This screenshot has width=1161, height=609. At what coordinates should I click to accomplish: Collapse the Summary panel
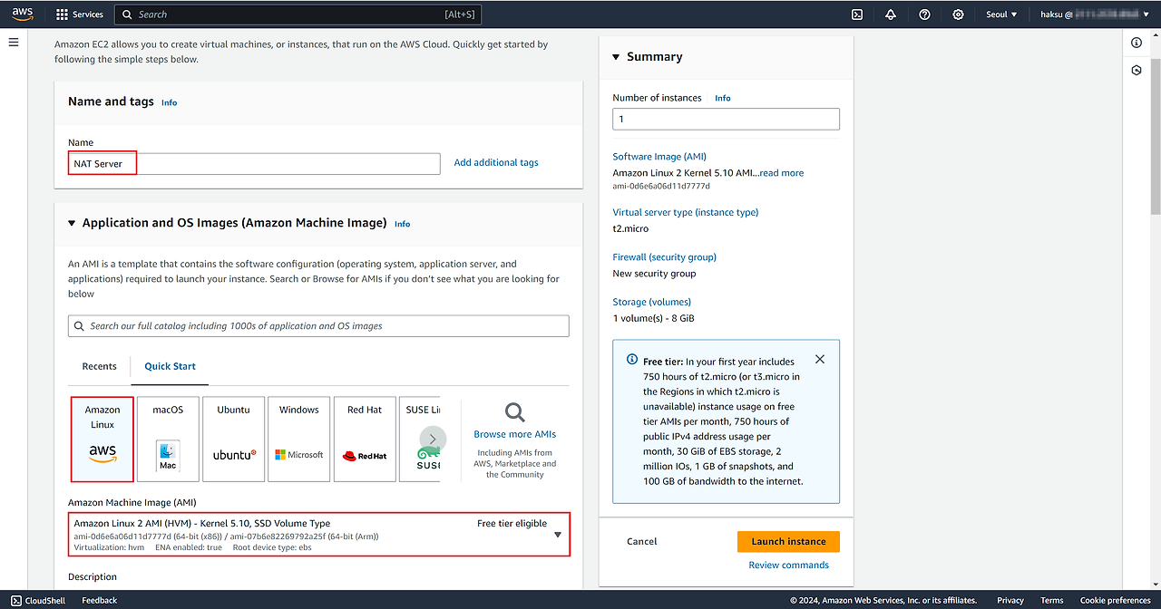pos(617,57)
